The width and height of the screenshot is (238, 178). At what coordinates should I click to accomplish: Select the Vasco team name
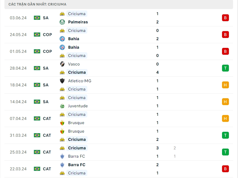coord(74,64)
